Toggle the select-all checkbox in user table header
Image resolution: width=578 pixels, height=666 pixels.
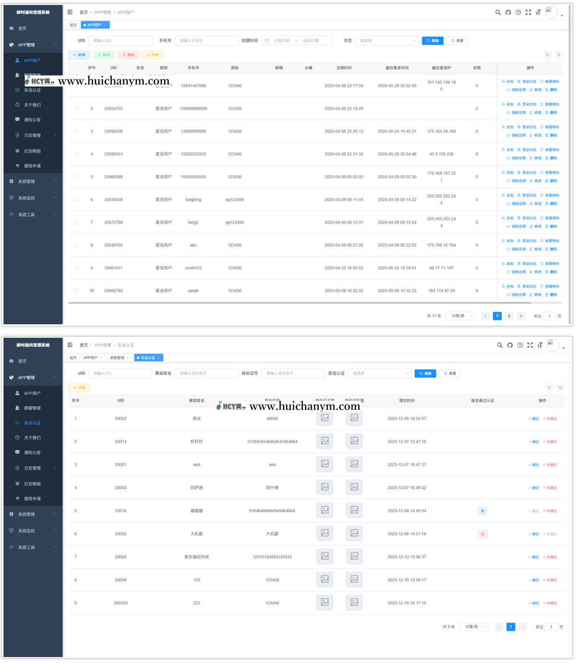tap(76, 68)
